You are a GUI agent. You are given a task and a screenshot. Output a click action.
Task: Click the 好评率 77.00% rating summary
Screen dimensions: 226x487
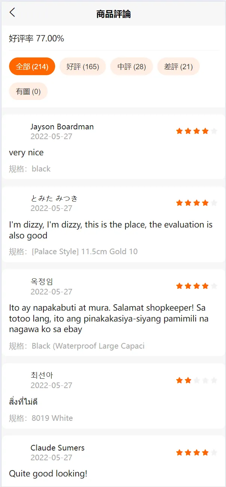click(x=37, y=38)
